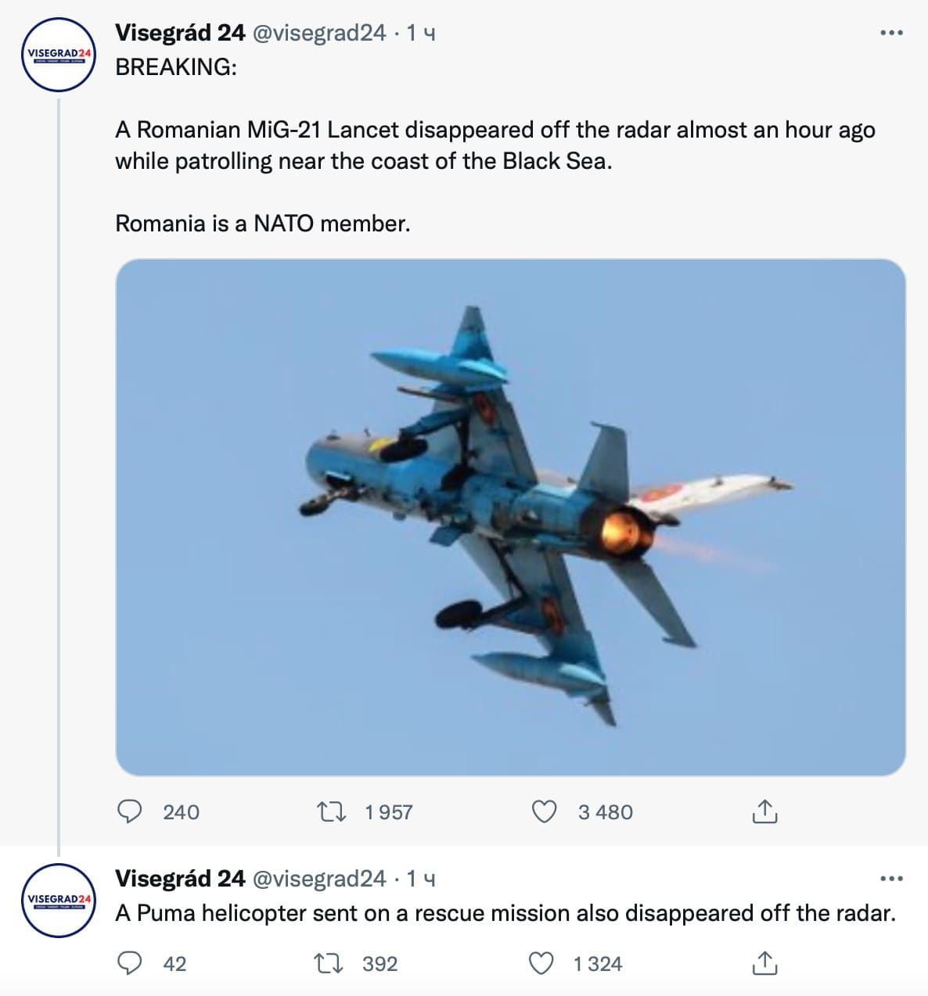Click the Puma helicopter tweet text

(505, 913)
